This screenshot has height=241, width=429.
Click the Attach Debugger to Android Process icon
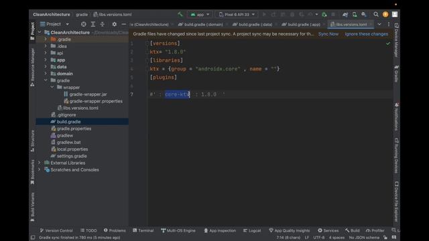(324, 15)
